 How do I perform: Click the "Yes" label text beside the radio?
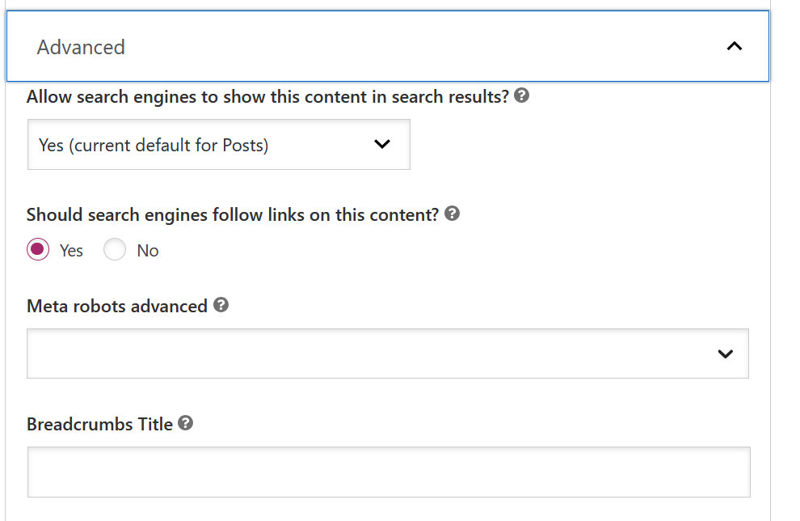coord(71,251)
